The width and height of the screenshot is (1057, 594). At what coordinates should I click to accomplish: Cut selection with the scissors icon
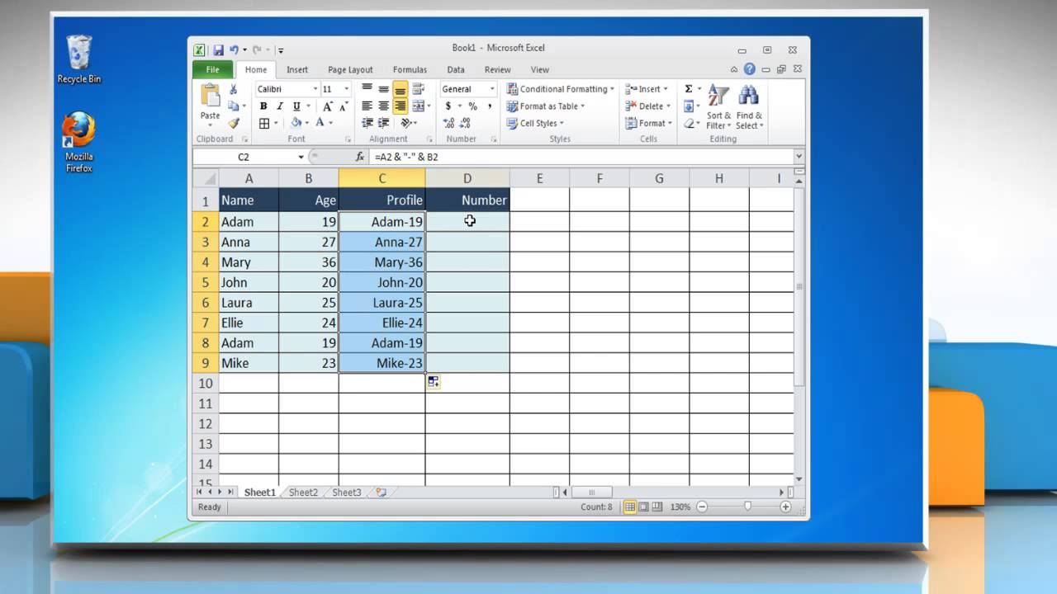pos(233,89)
